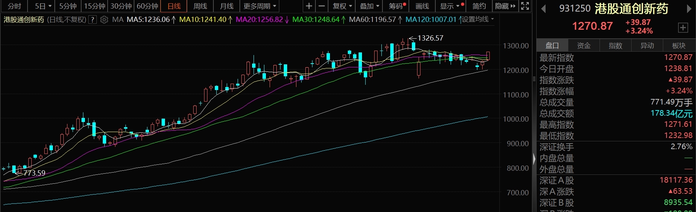Switch to 简约 simple mode
The image size is (696, 212).
(x=479, y=6)
